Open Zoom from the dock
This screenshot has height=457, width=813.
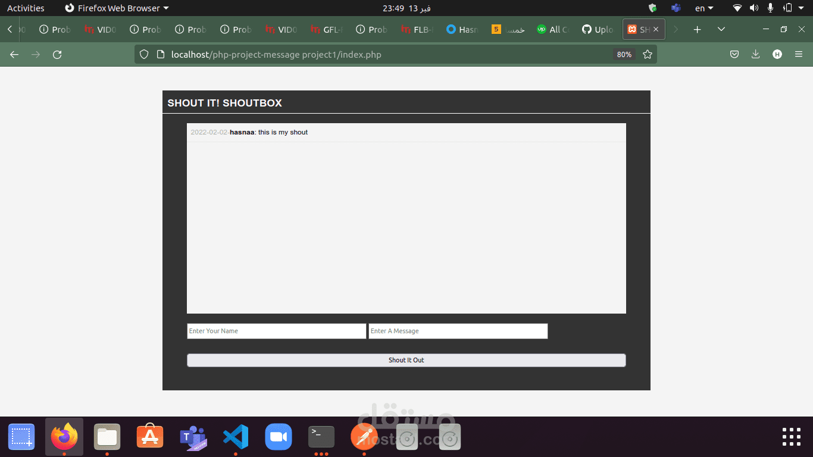coord(279,437)
